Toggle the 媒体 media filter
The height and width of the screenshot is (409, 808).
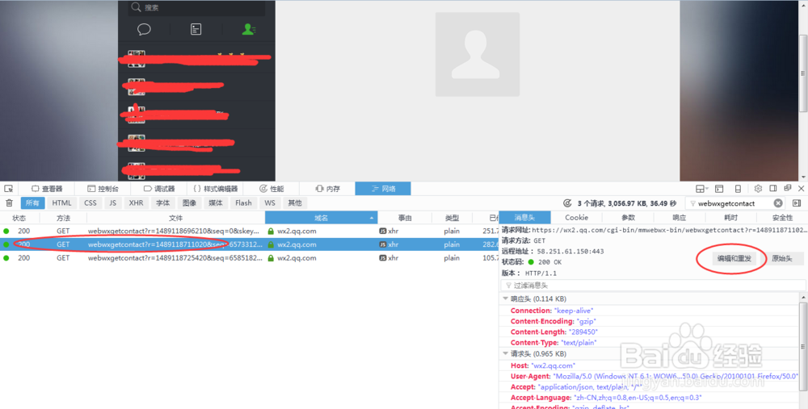216,202
